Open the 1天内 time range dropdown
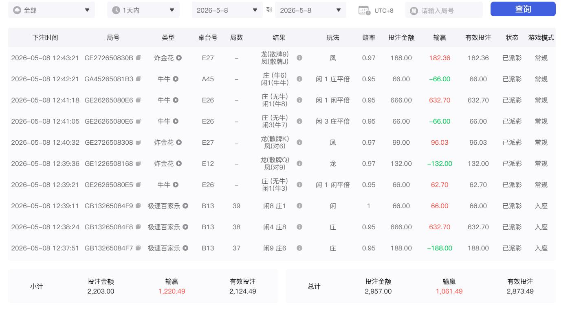The width and height of the screenshot is (570, 311). coord(143,10)
